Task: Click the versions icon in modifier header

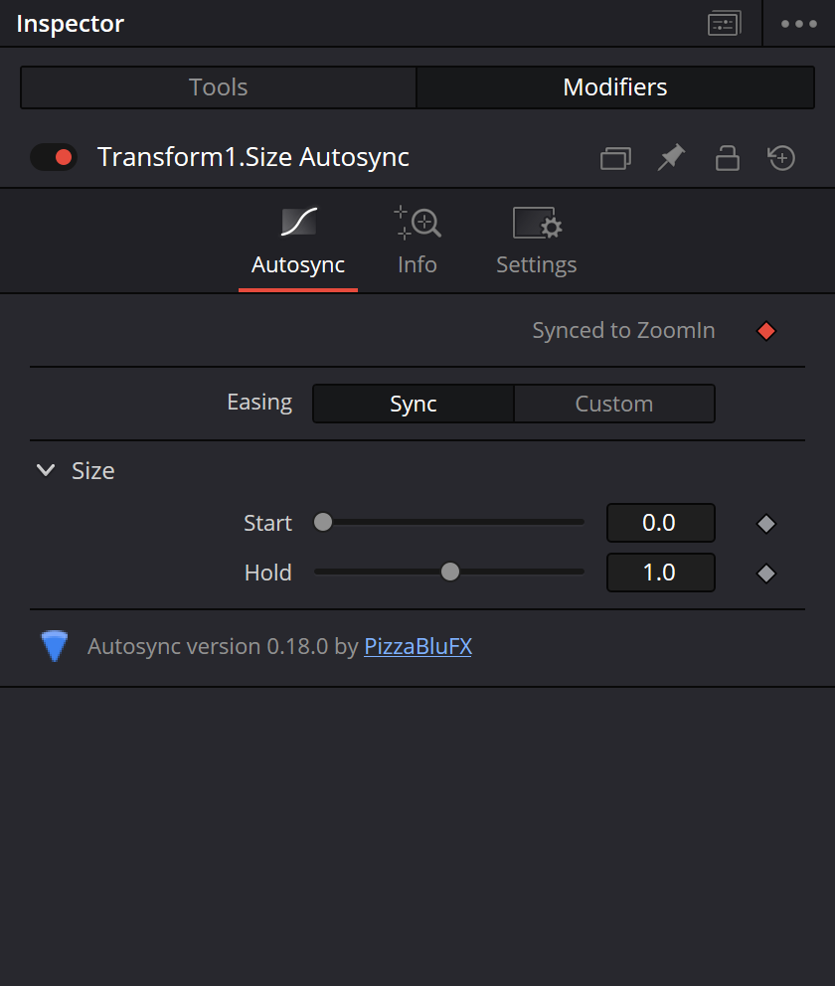Action: point(615,158)
